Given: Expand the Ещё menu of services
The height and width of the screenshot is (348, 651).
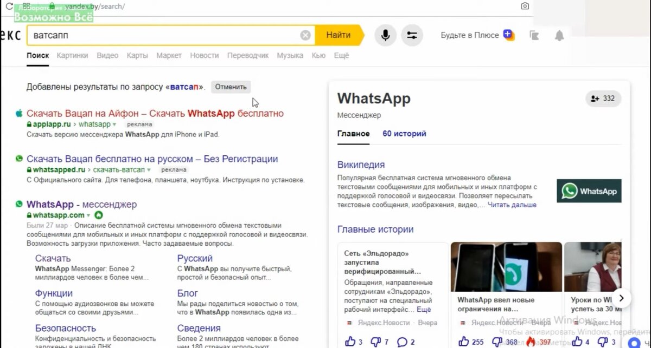Looking at the screenshot, I should pos(341,55).
